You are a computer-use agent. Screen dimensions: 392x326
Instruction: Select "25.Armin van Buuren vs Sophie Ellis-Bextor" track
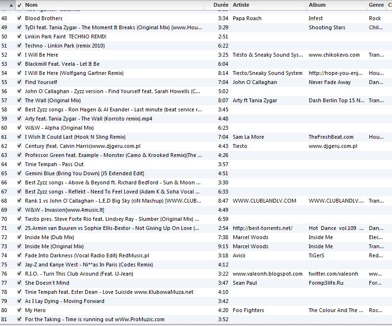click(x=112, y=228)
